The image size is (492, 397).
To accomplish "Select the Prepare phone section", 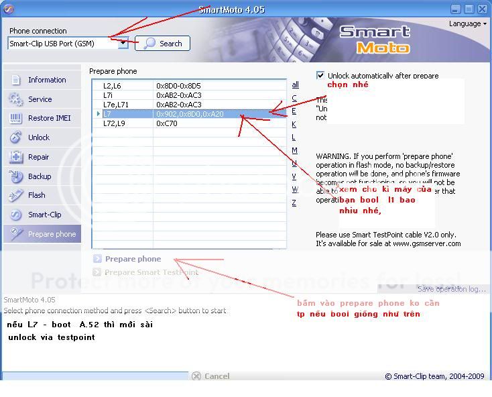I will click(42, 234).
